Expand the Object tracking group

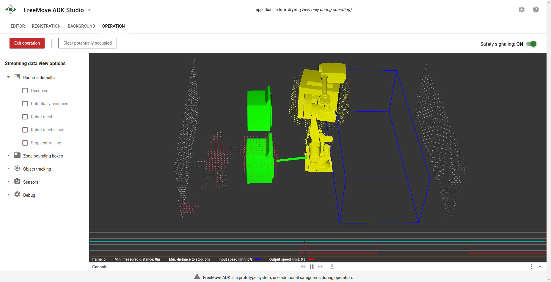8,169
